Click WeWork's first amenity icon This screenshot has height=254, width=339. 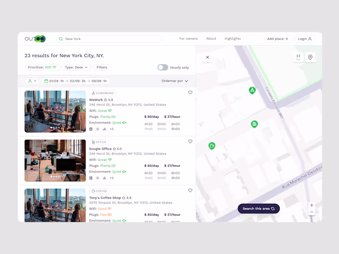pyautogui.click(x=91, y=129)
